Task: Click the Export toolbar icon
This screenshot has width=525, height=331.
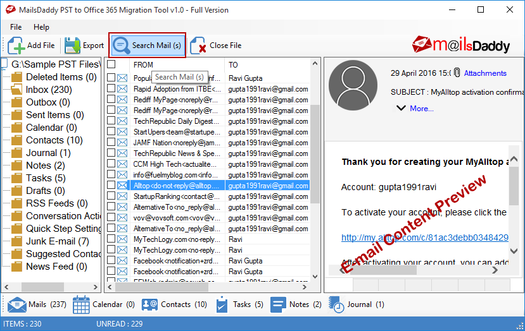Action: pos(72,45)
